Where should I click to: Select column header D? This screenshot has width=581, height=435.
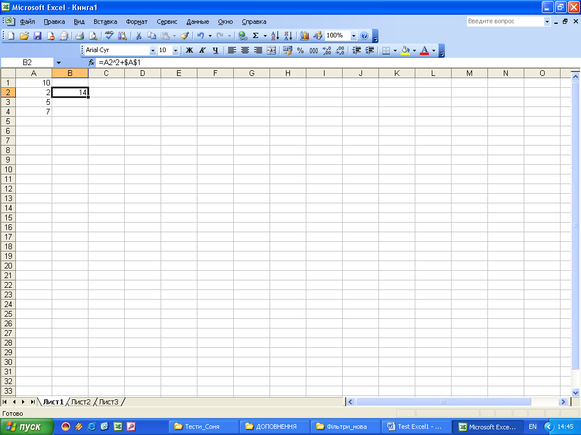[x=142, y=73]
